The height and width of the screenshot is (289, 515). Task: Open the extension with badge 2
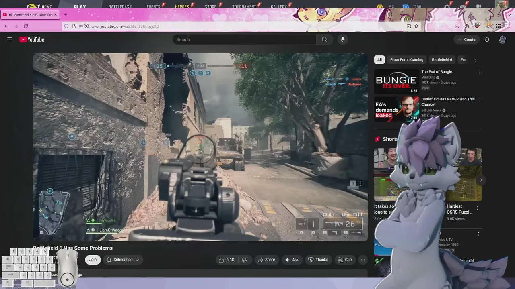488,26
